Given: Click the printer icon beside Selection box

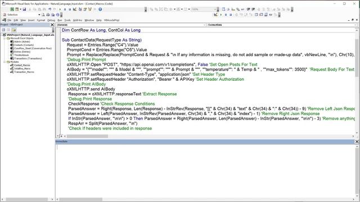Looking at the screenshot, I should 48,15.
